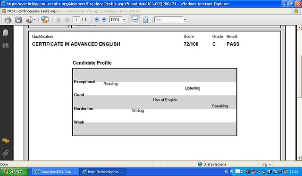Open the Pages panel in sidebar
This screenshot has width=302, height=176.
tap(6, 32)
